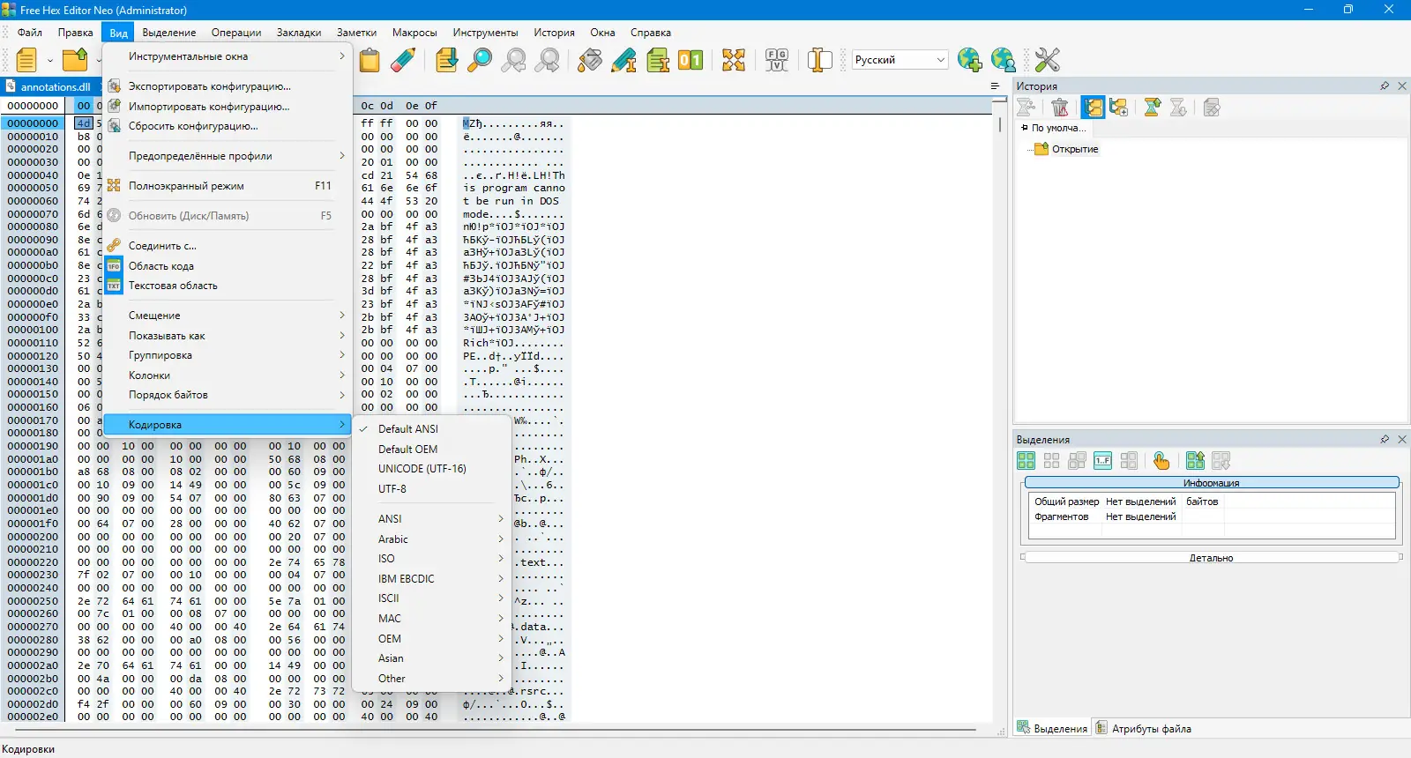1411x758 pixels.
Task: Expand the ISO encoding submenu
Action: pyautogui.click(x=432, y=559)
